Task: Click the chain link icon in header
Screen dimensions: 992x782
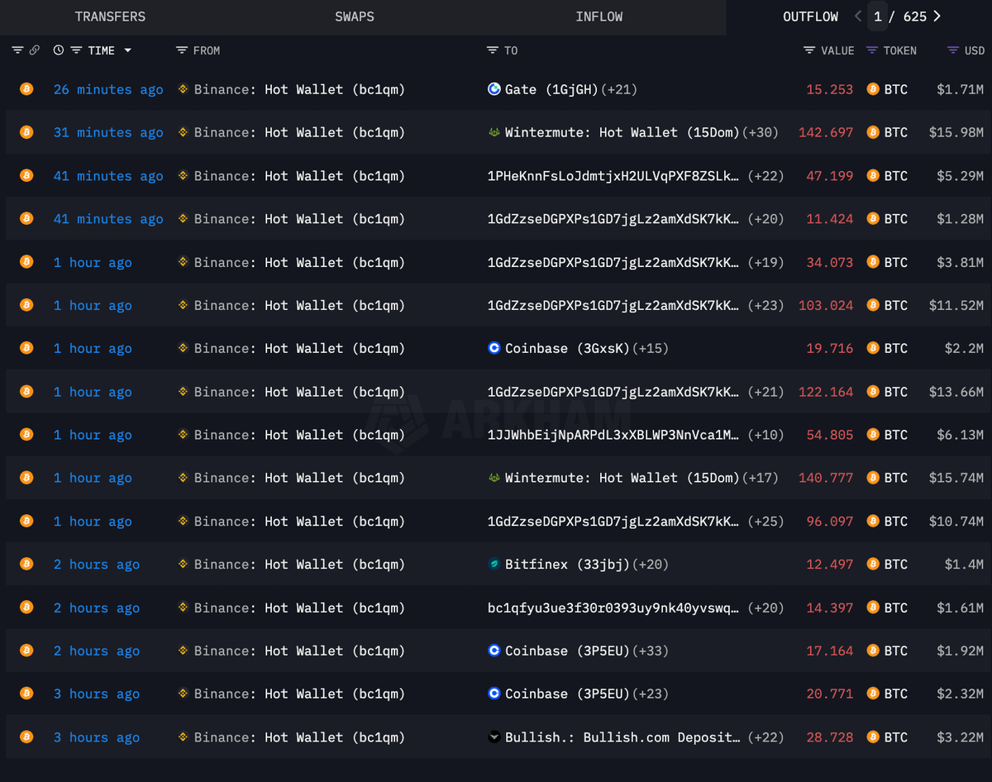Action: click(x=35, y=50)
